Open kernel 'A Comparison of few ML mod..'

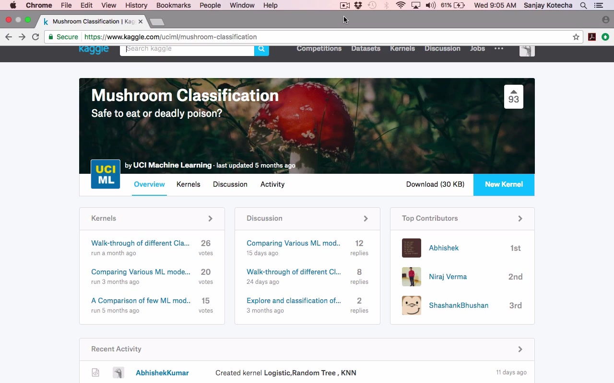click(x=141, y=301)
